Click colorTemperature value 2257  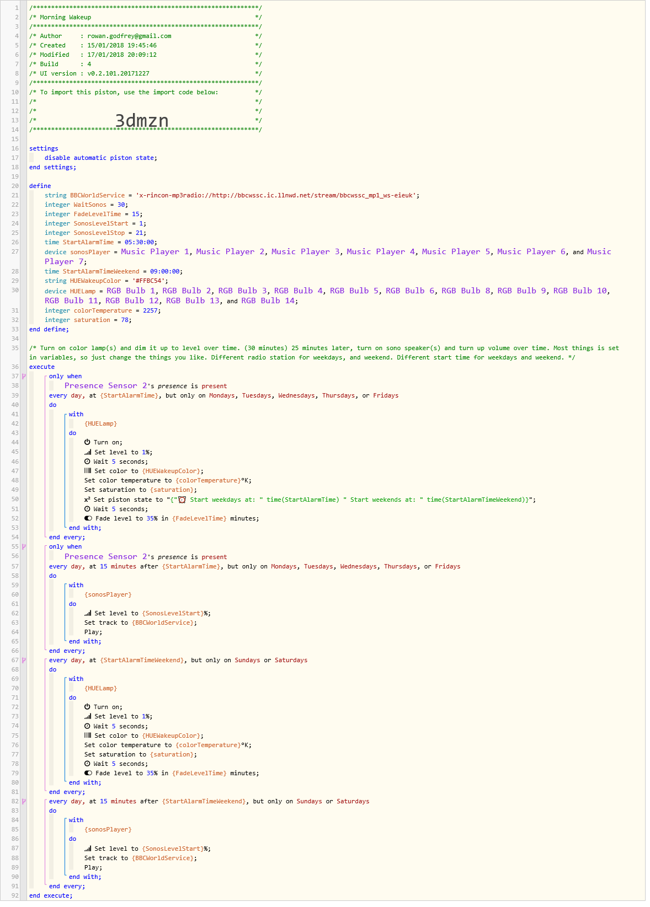tap(150, 310)
